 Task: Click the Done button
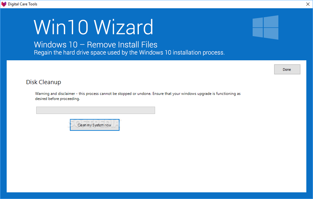click(x=287, y=70)
